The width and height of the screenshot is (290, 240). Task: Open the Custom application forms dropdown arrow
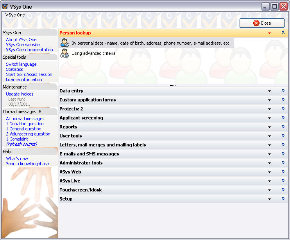269,100
